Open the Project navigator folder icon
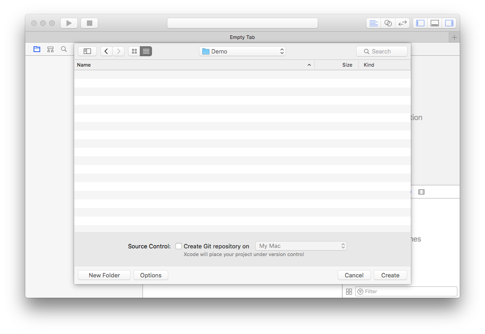This screenshot has height=334, width=485. tap(37, 49)
